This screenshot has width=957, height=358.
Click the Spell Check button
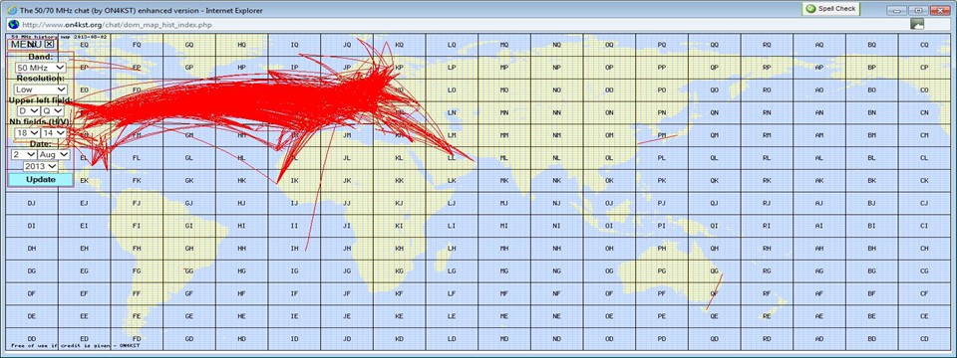coord(831,9)
